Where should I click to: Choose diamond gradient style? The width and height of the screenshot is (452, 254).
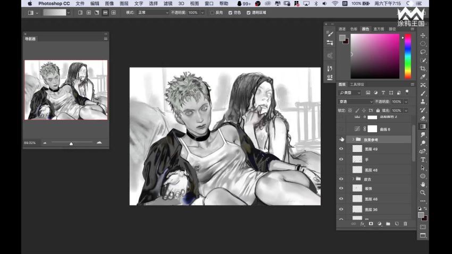pyautogui.click(x=114, y=13)
